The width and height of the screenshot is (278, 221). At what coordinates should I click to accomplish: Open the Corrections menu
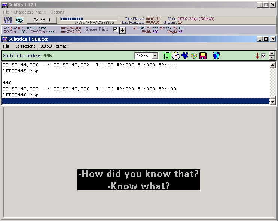tap(25, 46)
